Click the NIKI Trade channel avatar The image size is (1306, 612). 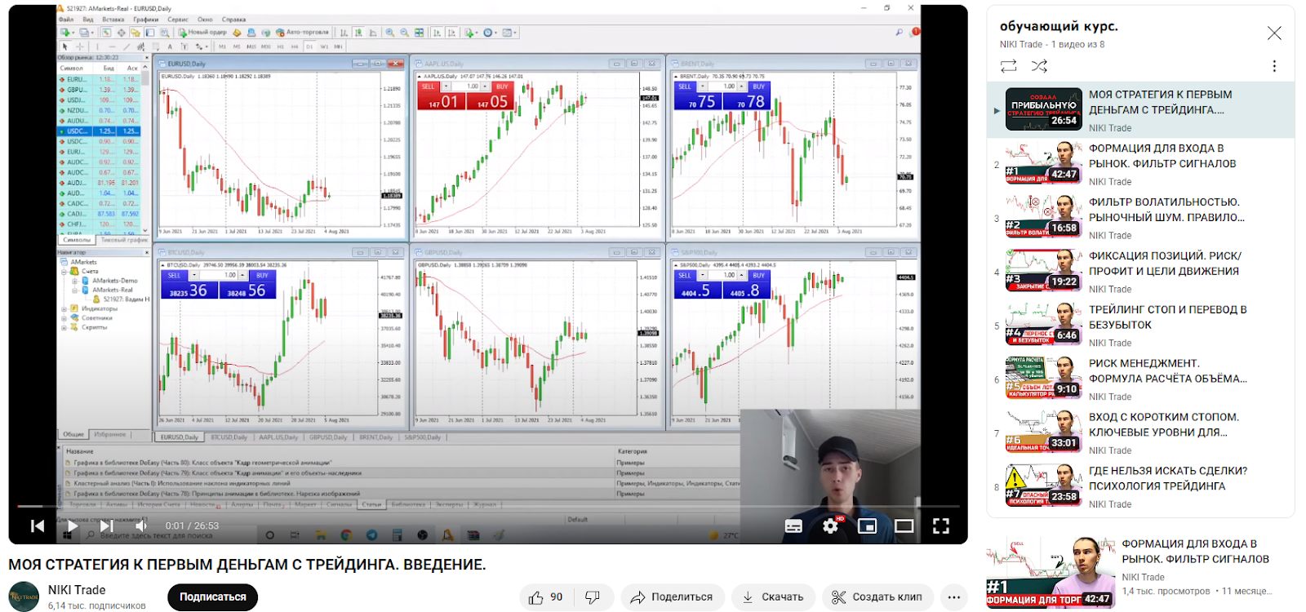(x=24, y=596)
